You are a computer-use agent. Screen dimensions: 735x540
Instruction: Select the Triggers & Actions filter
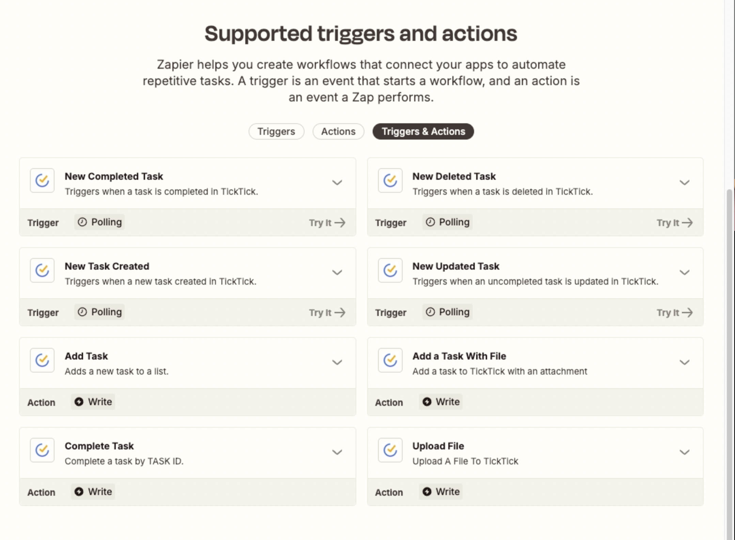pyautogui.click(x=423, y=131)
